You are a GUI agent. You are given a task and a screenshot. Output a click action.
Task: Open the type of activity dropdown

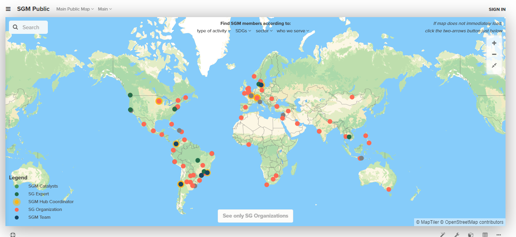pyautogui.click(x=213, y=30)
